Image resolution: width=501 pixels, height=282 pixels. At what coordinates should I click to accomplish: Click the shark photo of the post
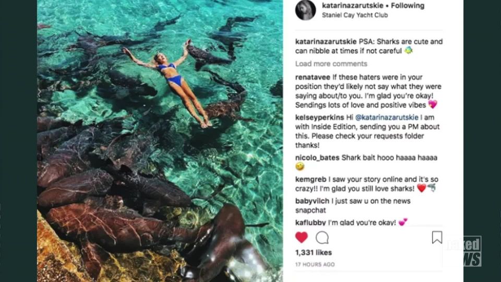[x=160, y=141]
